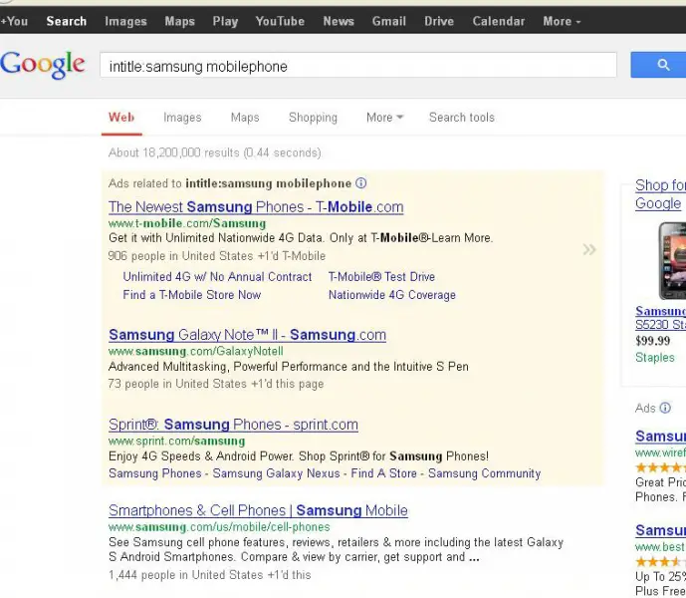Screen dimensions: 686x598
Task: Open the info icon beside Ads related to
Action: point(361,183)
